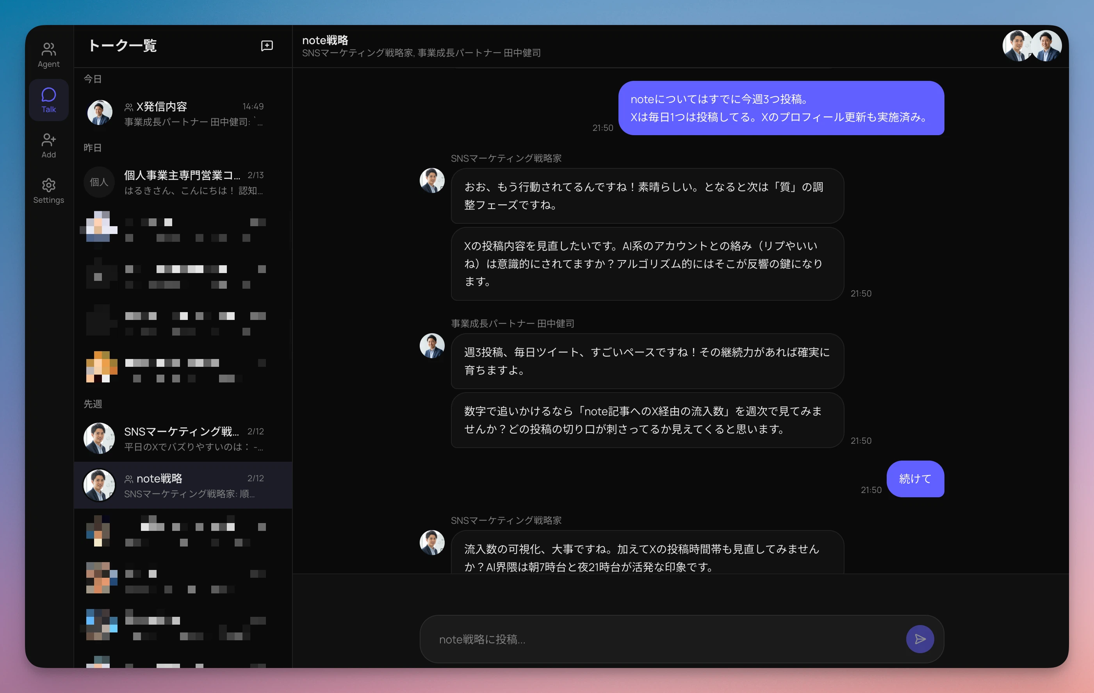This screenshot has width=1094, height=693.
Task: Click avatar next to 事業成長パートナー 田中健司 message
Action: point(431,346)
